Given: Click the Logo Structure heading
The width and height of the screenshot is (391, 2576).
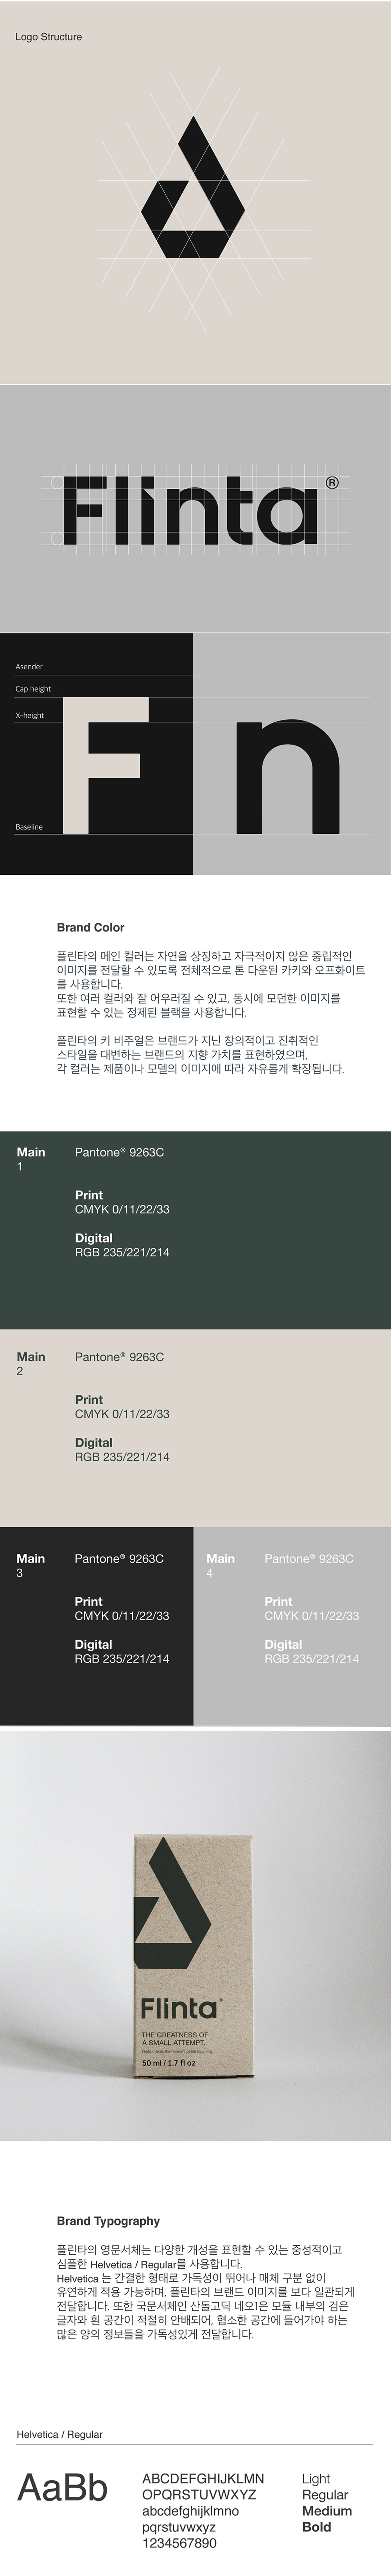Looking at the screenshot, I should coord(49,37).
